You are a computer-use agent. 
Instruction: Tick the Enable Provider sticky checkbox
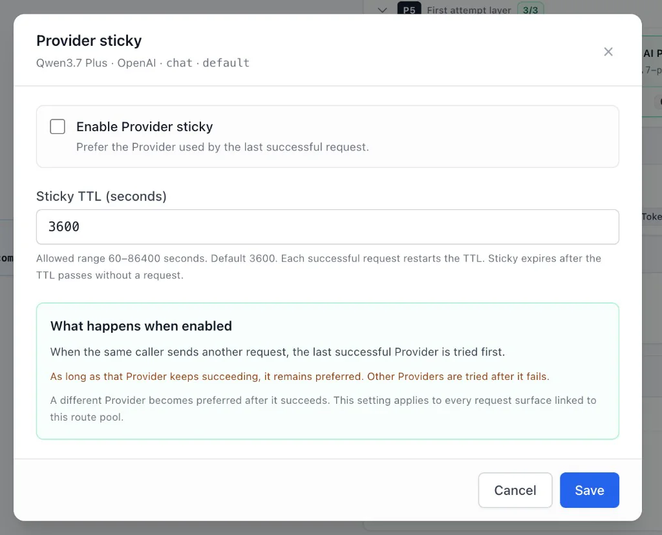point(58,127)
